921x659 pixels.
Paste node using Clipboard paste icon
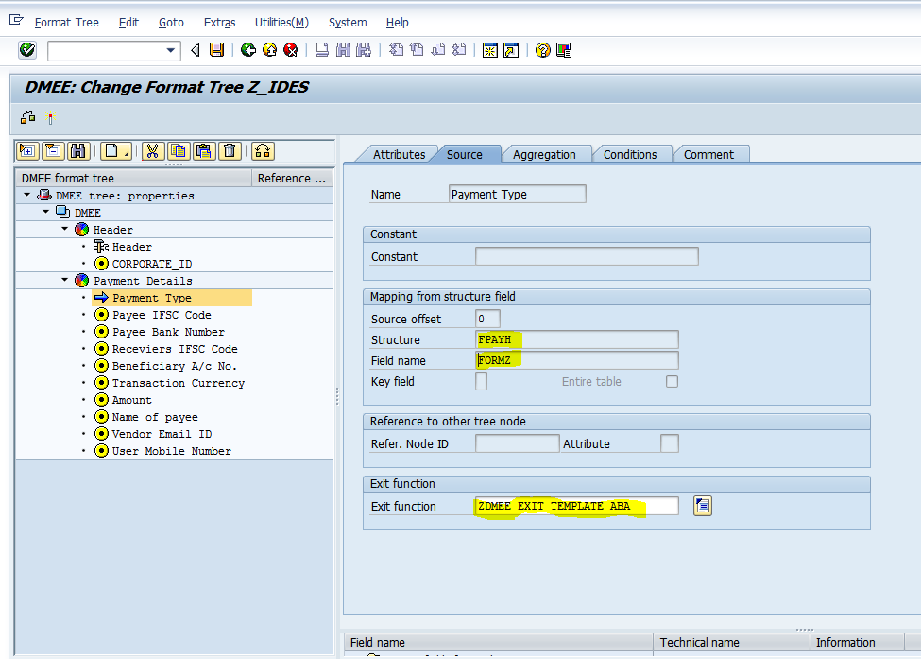[x=205, y=151]
